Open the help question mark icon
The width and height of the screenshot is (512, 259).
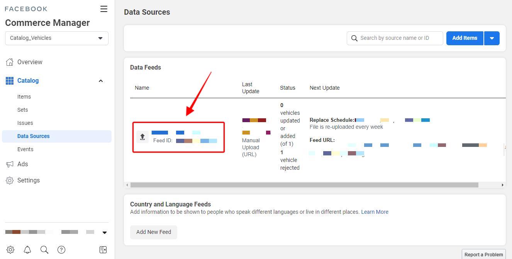point(61,250)
